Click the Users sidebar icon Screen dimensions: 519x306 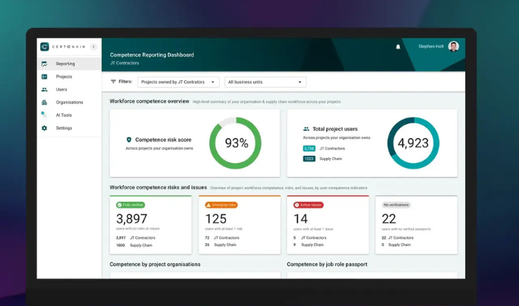point(45,90)
